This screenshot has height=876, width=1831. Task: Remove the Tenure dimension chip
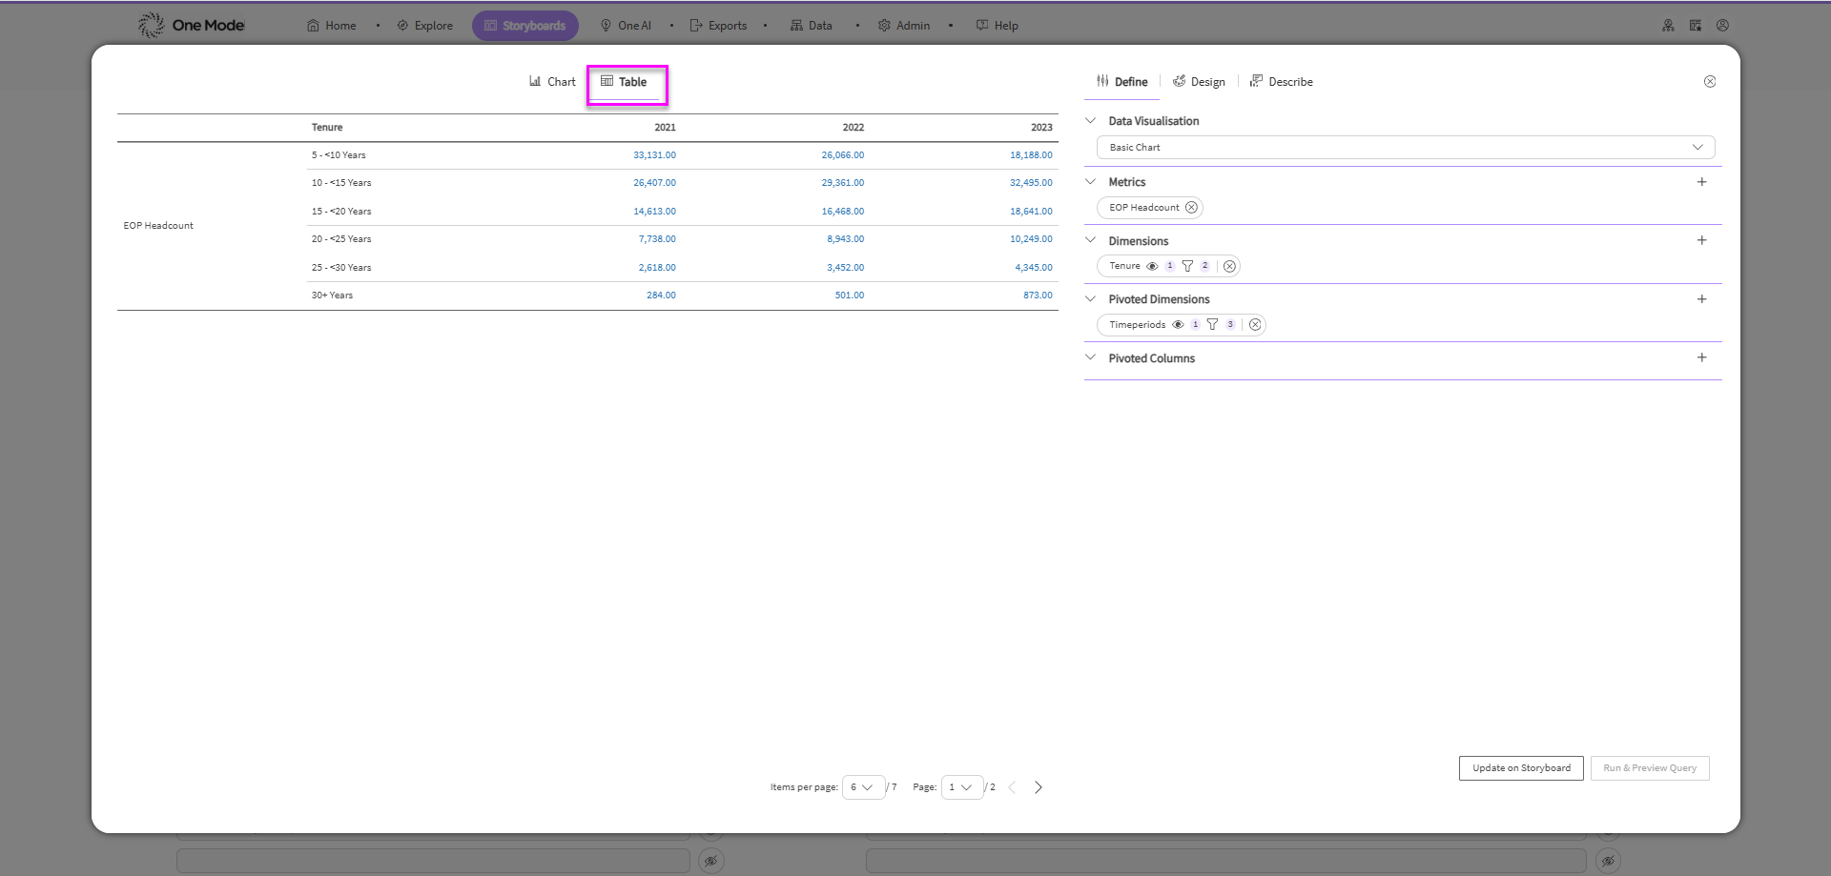[1230, 267]
